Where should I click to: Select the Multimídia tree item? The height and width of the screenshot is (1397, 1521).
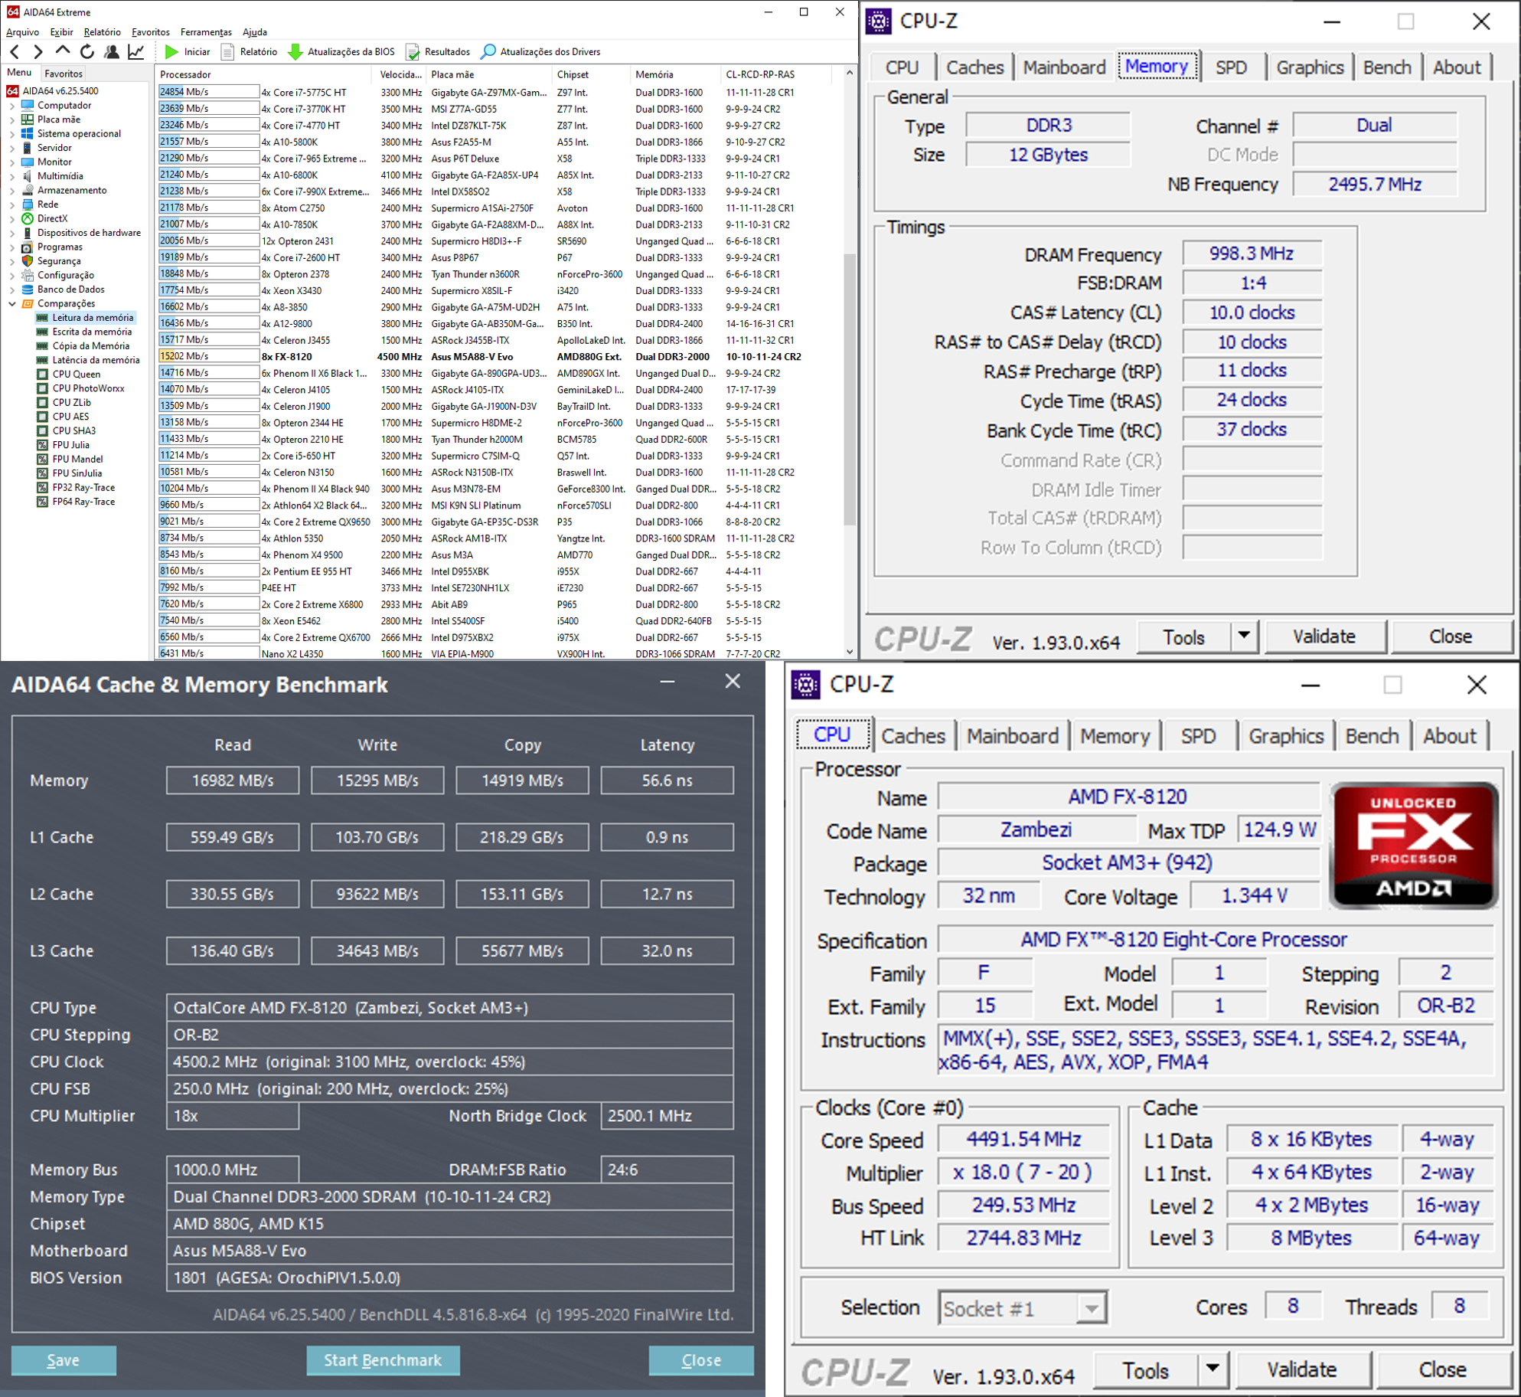60,176
